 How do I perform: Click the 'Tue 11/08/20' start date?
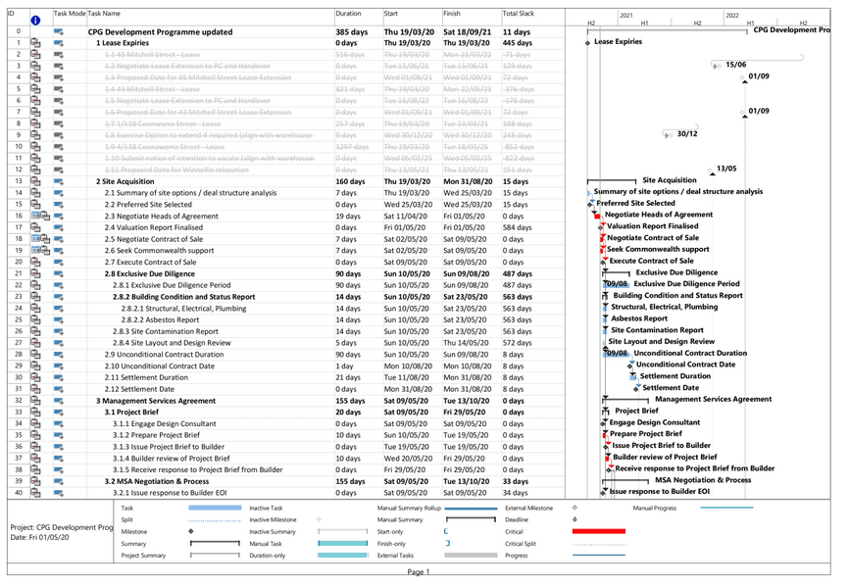pos(408,377)
